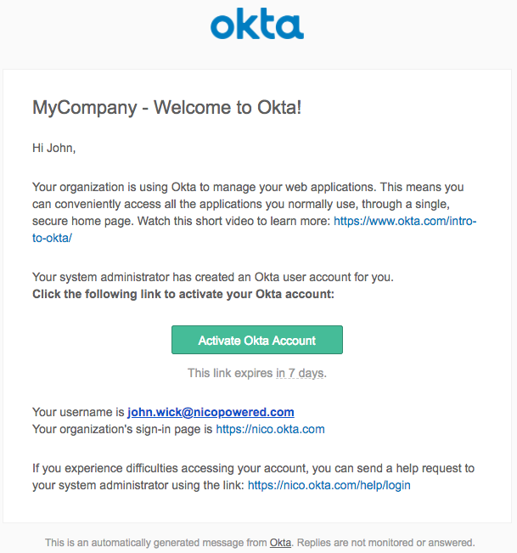Open the intro-to-okta video link
Image resolution: width=517 pixels, height=553 pixels.
pyautogui.click(x=404, y=221)
